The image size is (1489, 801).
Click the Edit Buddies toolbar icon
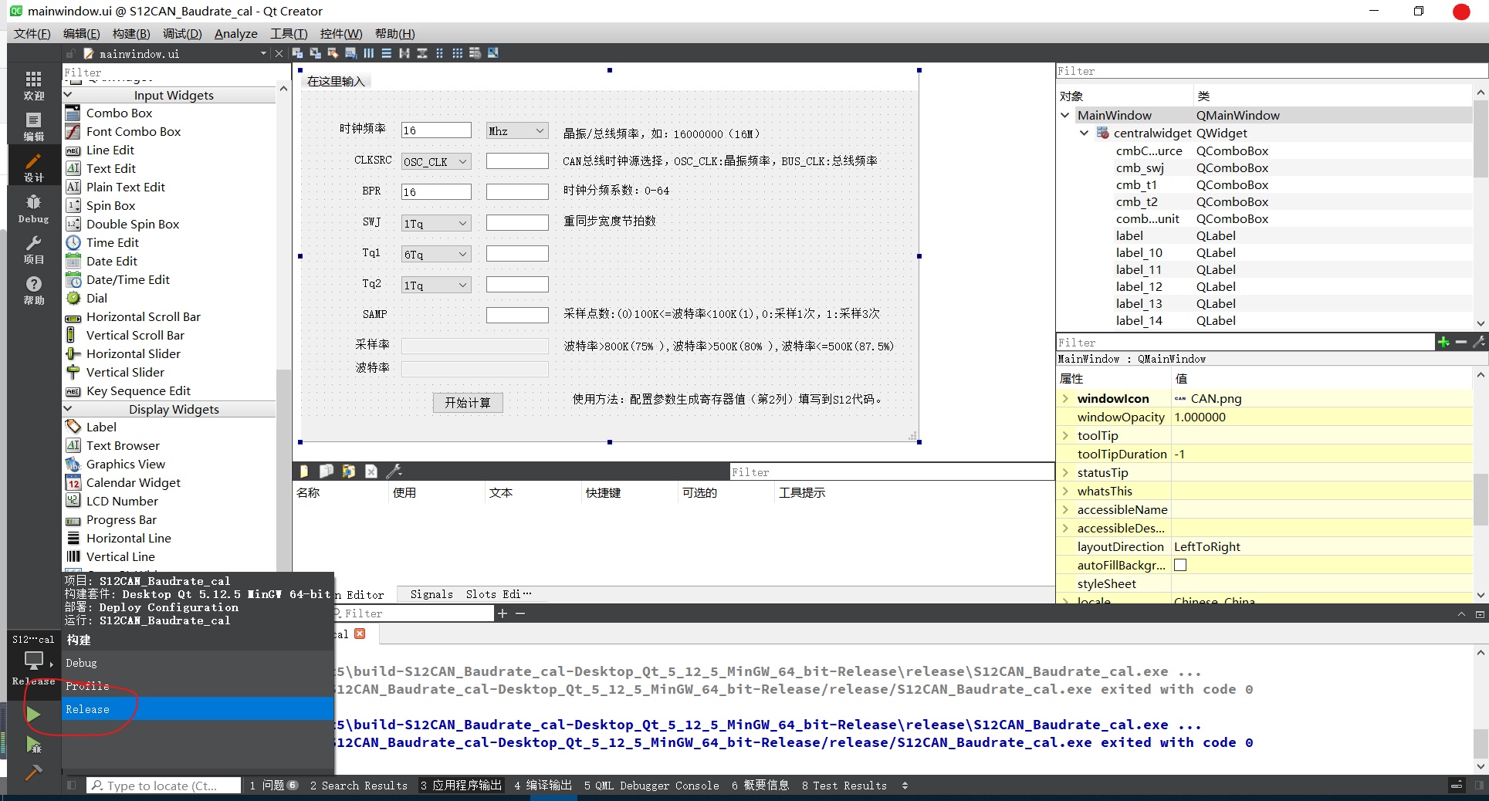click(333, 53)
